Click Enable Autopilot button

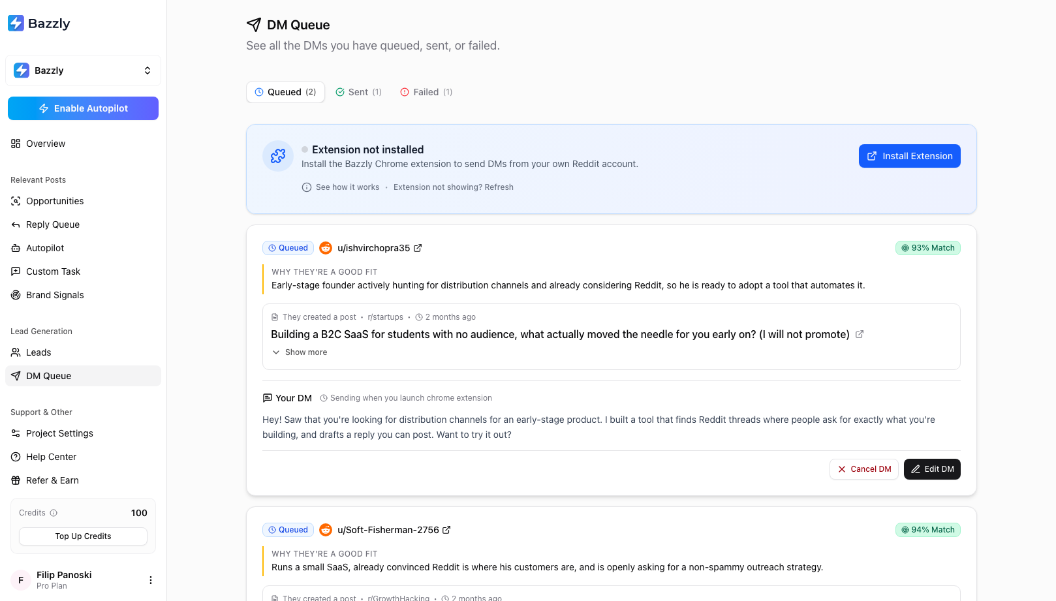tap(83, 108)
